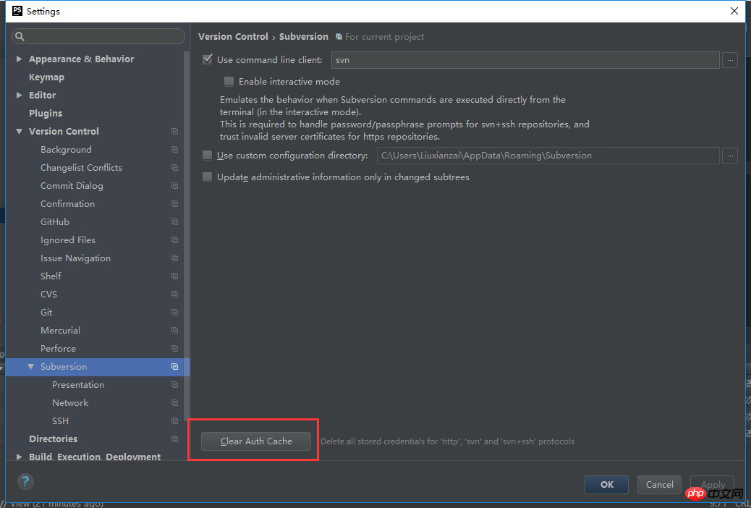
Task: Click the project-level icon beside Issue Navigation
Action: pos(174,258)
